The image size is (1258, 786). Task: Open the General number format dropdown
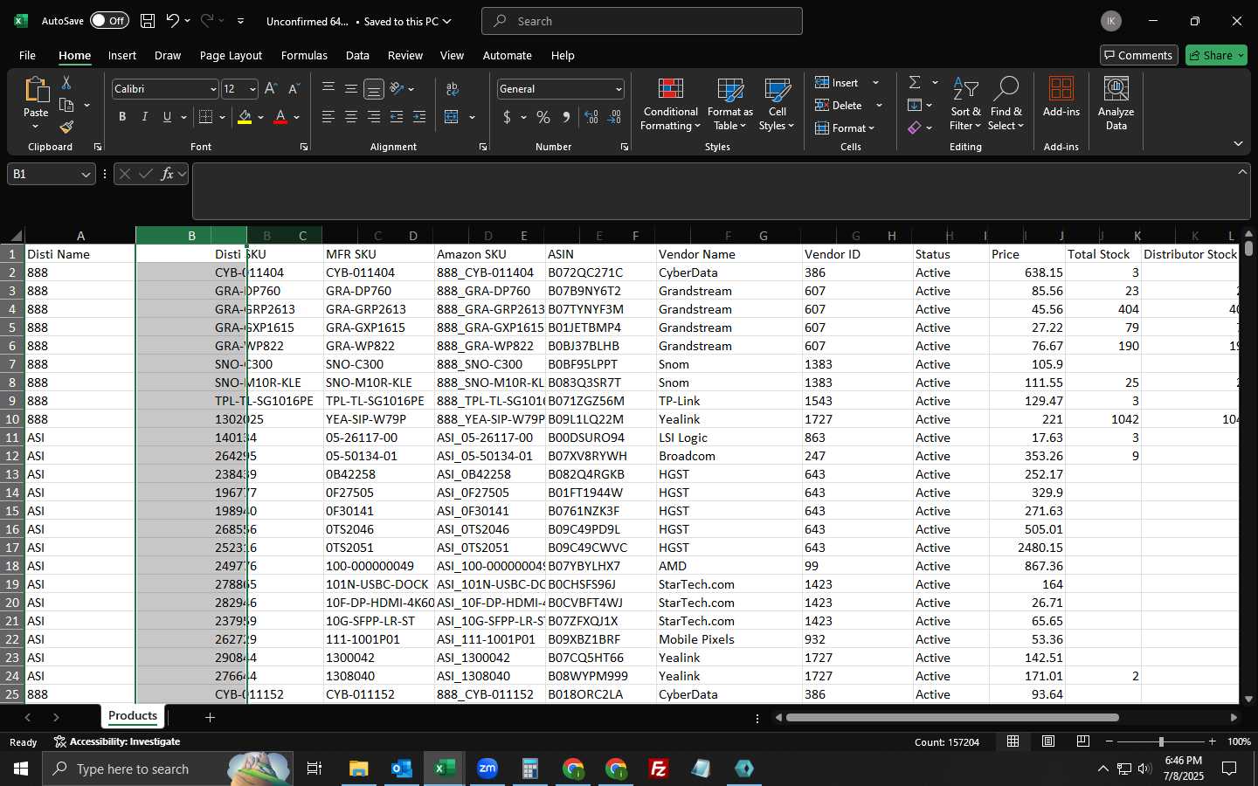pyautogui.click(x=619, y=89)
